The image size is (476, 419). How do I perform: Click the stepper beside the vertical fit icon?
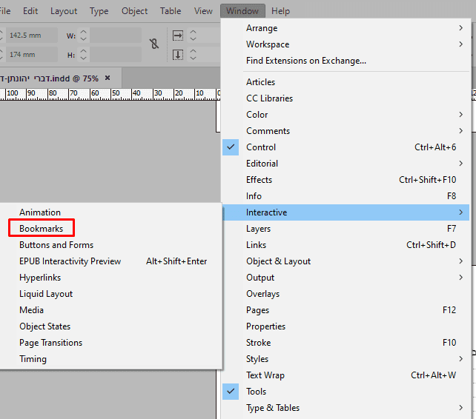click(x=193, y=55)
